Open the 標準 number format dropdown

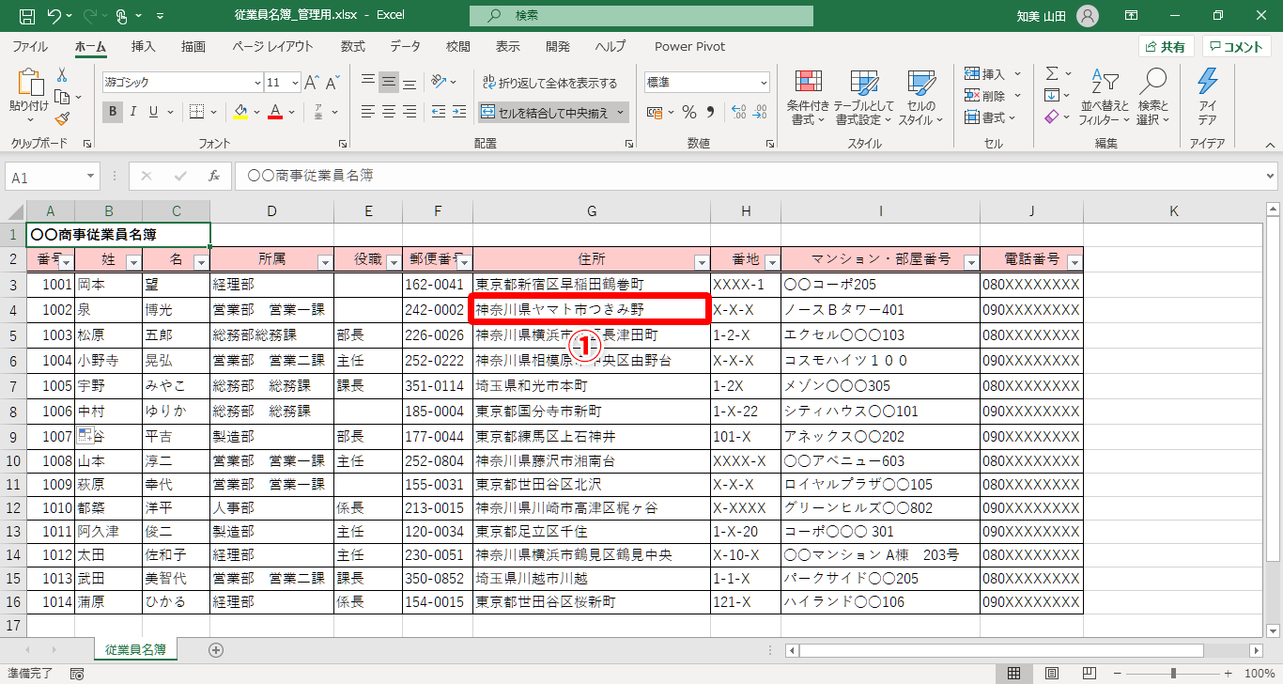(x=763, y=83)
